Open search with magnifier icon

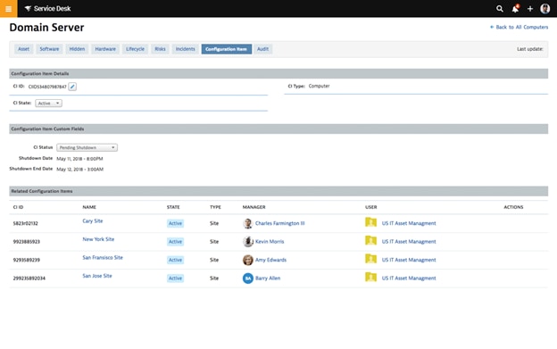500,9
